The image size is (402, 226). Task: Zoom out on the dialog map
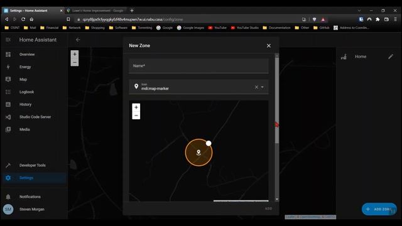point(136,116)
